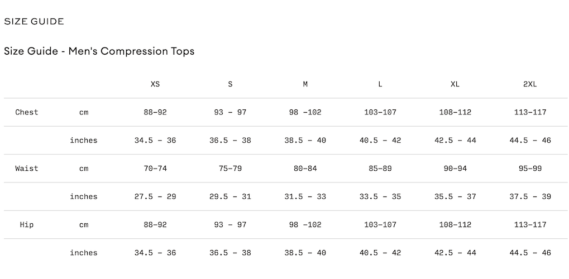
Task: Select Waist inches value 33.5 – 35
Action: point(380,196)
